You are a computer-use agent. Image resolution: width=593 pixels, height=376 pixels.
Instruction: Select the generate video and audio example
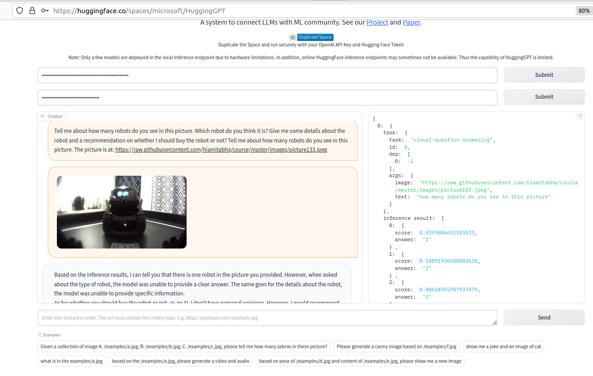181,361
